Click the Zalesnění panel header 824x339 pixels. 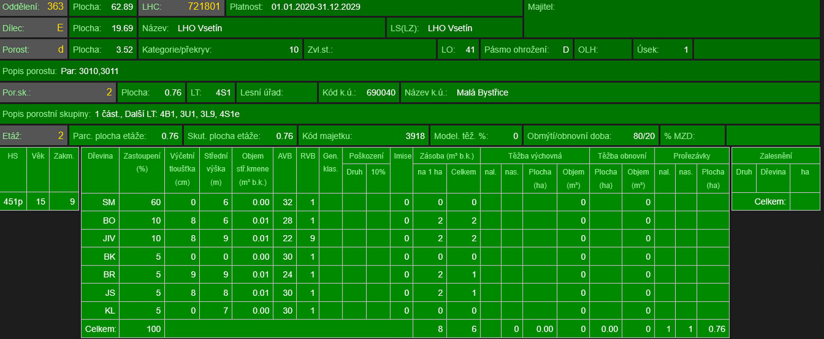click(x=776, y=156)
